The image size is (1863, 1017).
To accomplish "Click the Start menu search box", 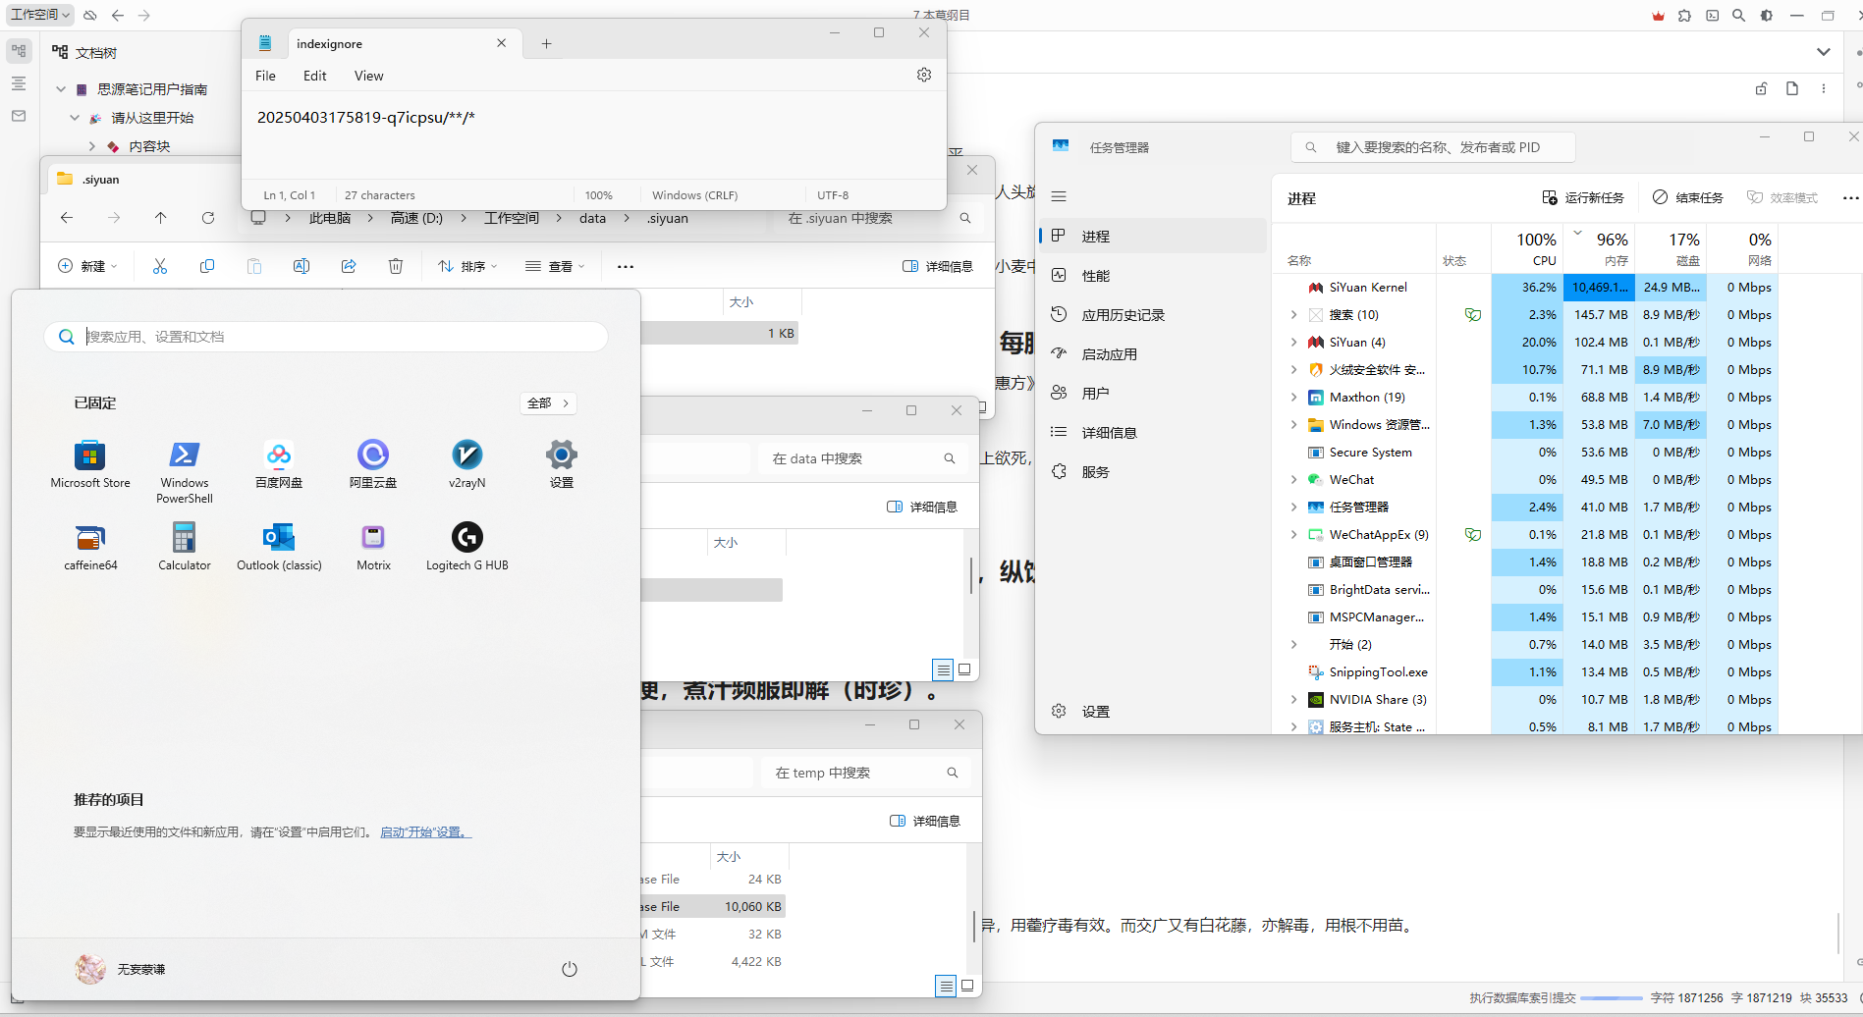I will point(326,337).
